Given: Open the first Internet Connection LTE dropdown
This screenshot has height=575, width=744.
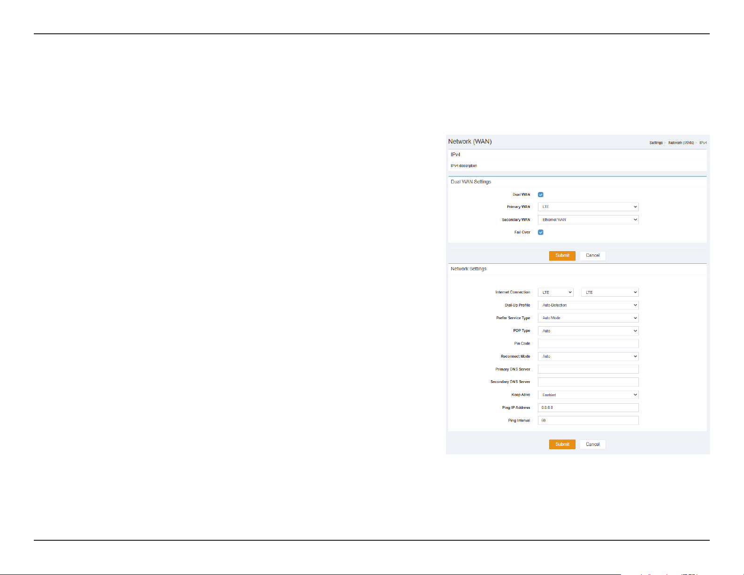Looking at the screenshot, I should tap(556, 292).
